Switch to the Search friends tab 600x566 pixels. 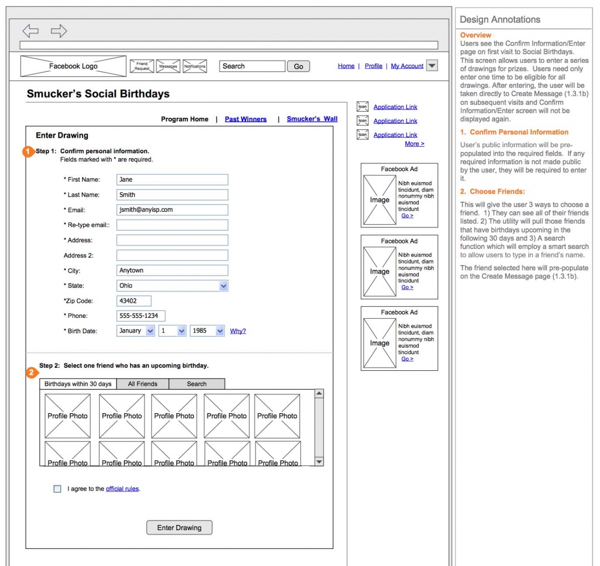(197, 384)
